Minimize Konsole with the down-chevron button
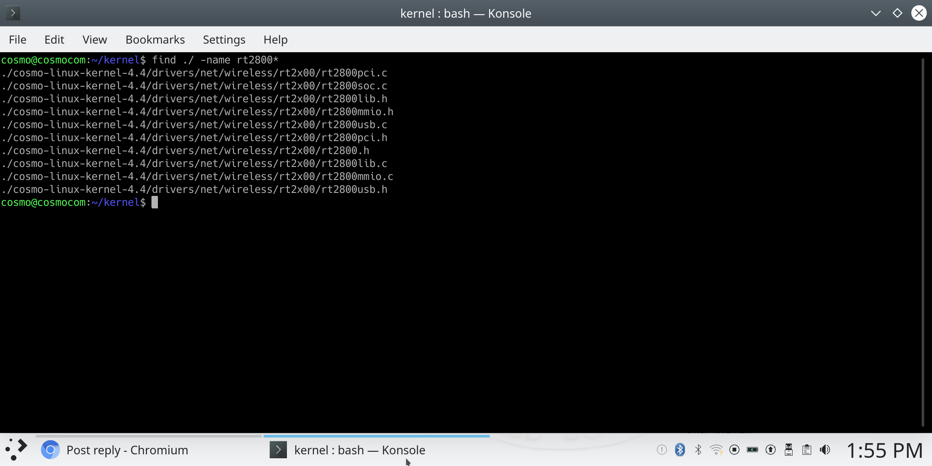 click(x=875, y=13)
